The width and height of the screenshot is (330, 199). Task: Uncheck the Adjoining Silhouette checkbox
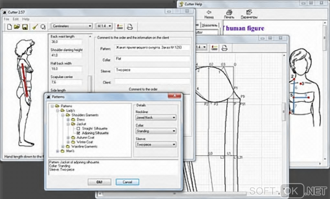(78, 133)
